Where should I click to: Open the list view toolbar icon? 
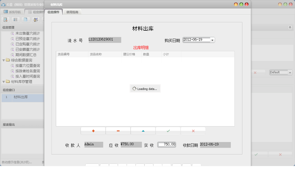[15, 19]
